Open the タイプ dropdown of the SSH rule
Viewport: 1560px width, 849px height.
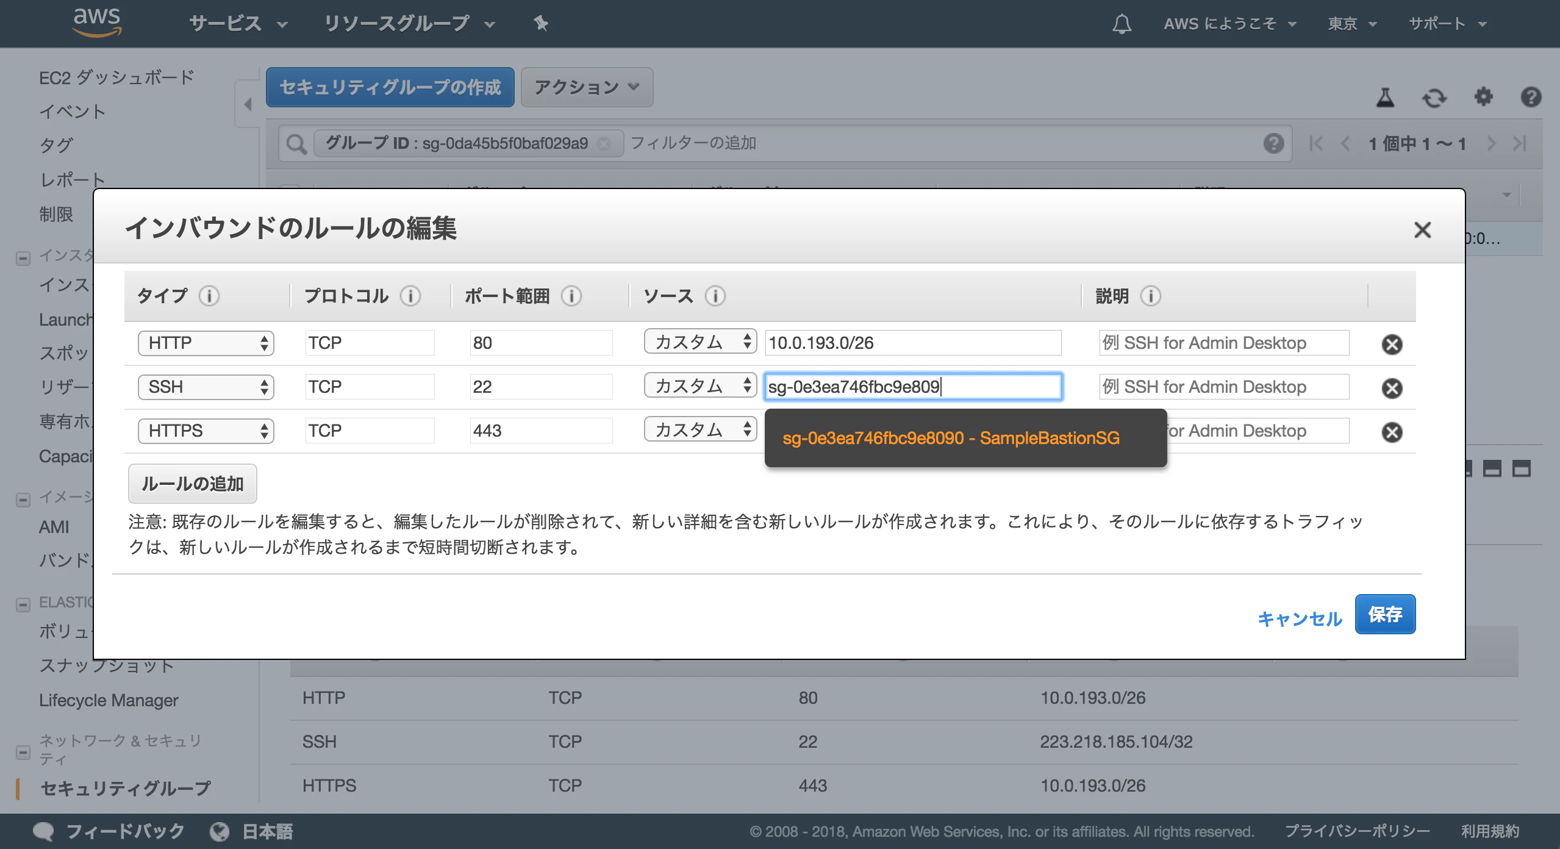(x=206, y=387)
